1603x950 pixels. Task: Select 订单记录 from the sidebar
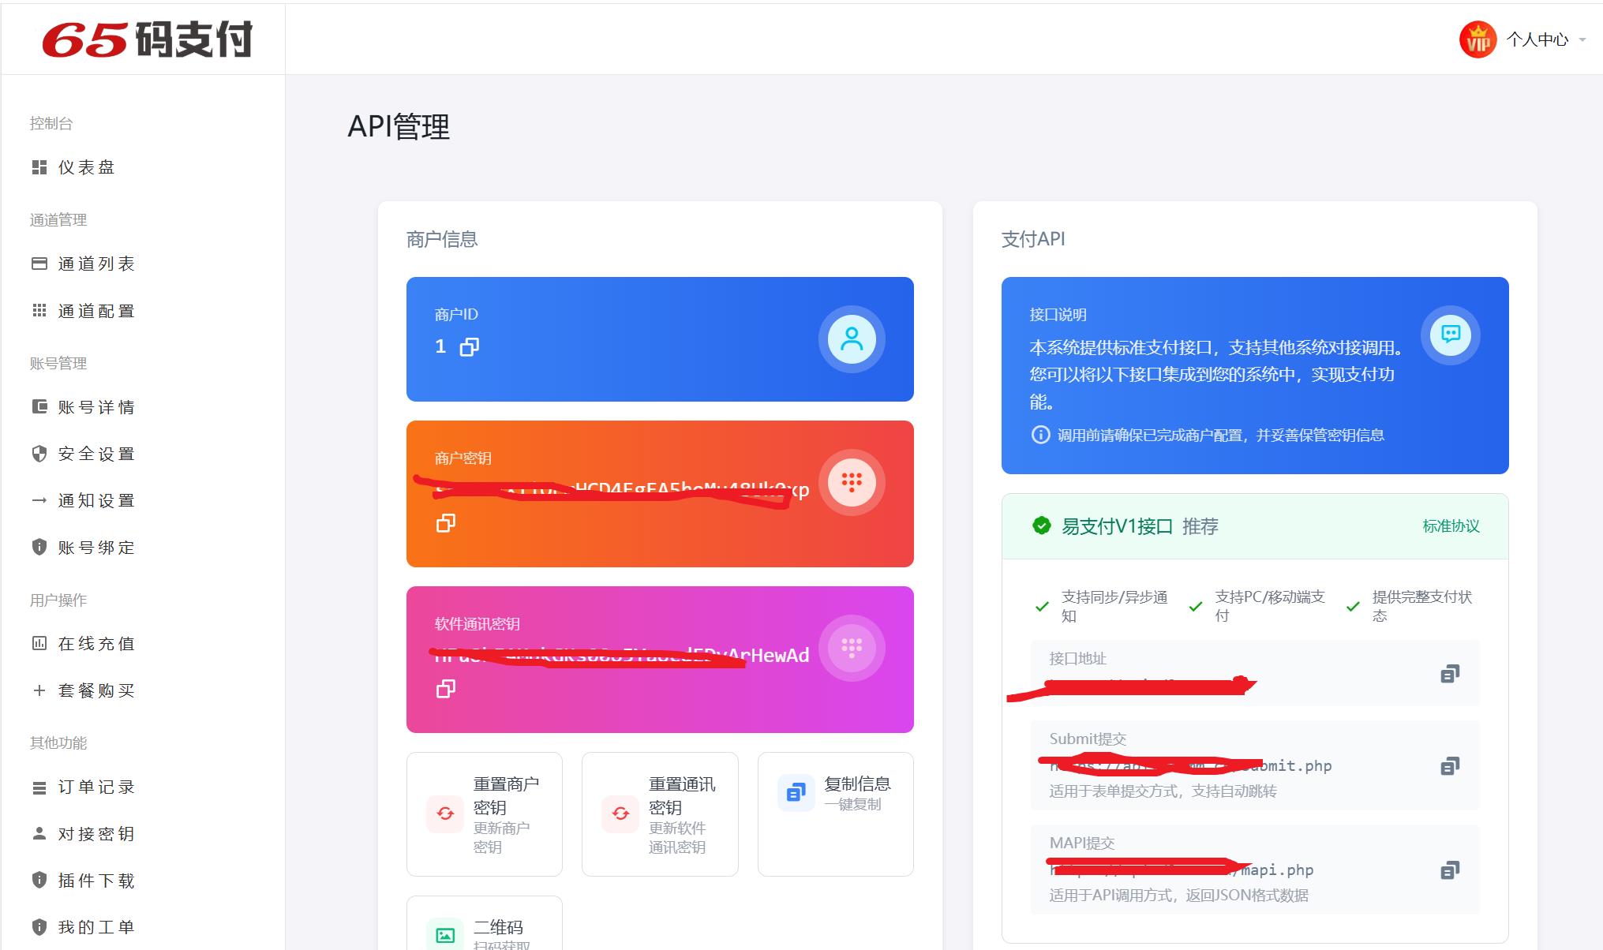[x=96, y=787]
